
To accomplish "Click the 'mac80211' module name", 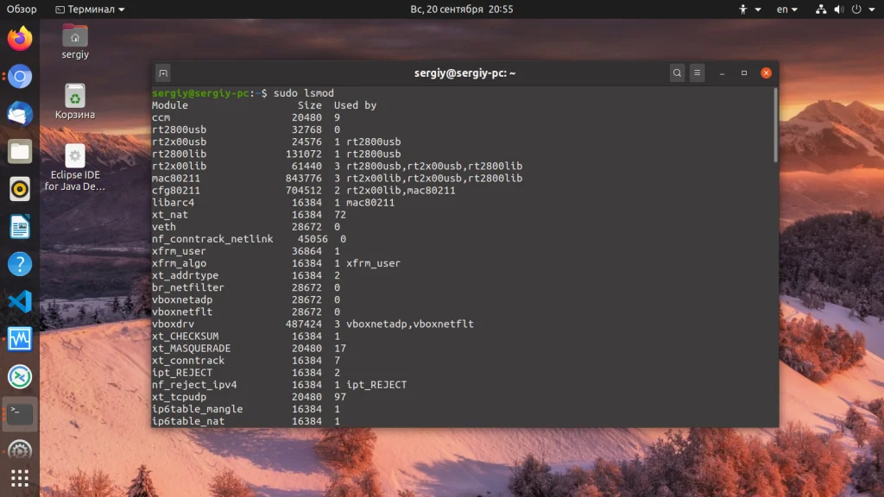I will click(x=176, y=178).
